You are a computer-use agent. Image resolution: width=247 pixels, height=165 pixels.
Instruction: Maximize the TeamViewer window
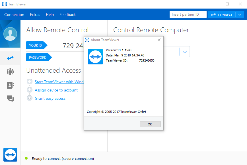pyautogui.click(x=227, y=4)
